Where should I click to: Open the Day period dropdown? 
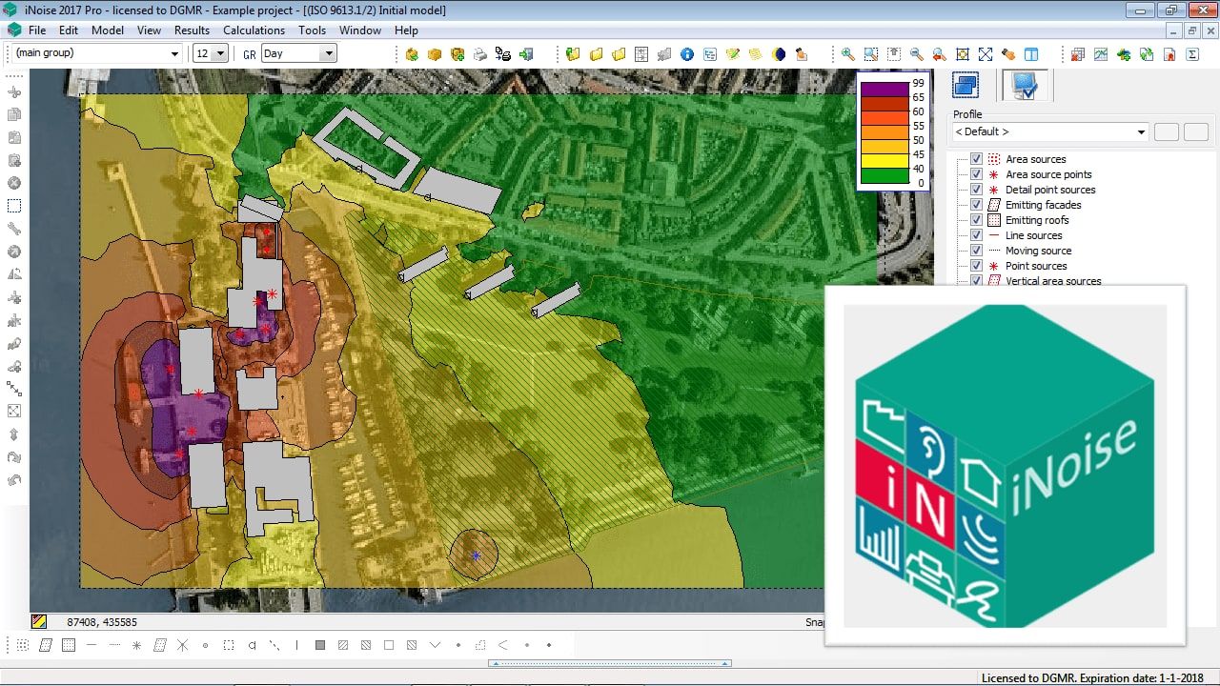point(298,53)
